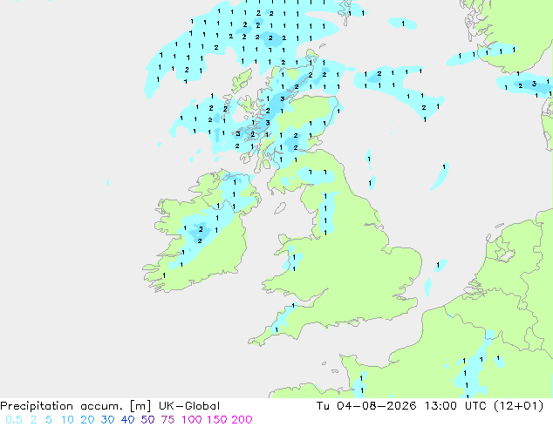Click the date 'Tu 04-08-2026'
The width and height of the screenshot is (553, 427).
(366, 406)
